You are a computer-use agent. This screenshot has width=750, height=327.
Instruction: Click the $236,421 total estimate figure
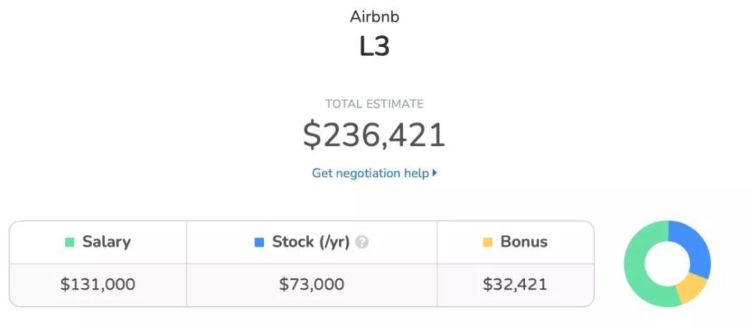tap(374, 135)
